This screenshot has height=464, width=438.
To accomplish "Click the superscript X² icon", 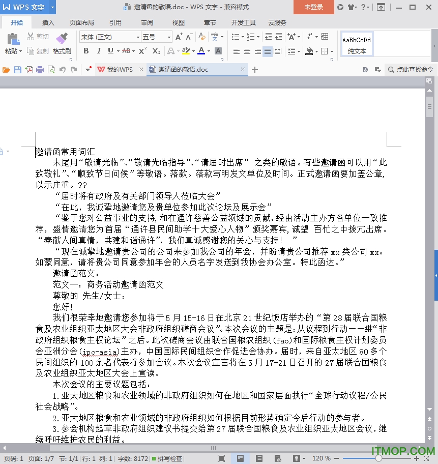I will tap(142, 51).
